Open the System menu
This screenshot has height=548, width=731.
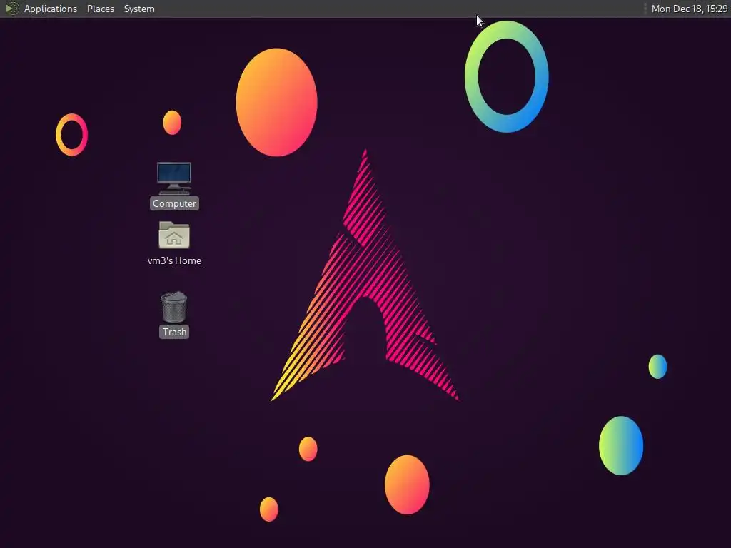point(139,9)
